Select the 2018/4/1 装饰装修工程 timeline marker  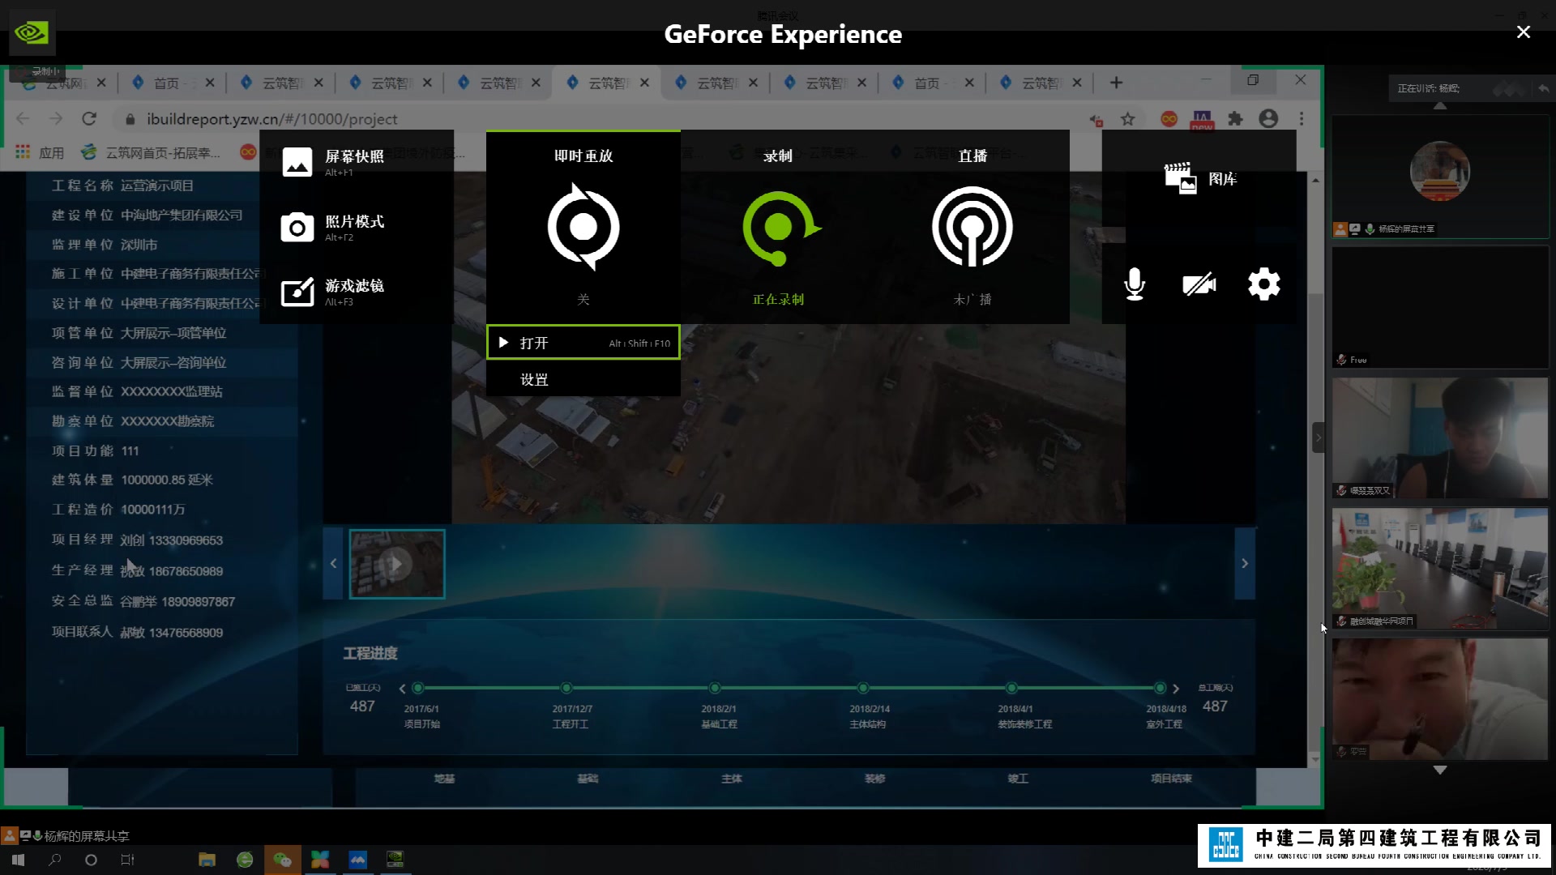1011,688
